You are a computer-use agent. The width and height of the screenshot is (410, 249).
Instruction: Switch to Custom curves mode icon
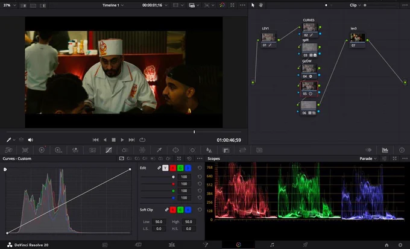click(121, 159)
